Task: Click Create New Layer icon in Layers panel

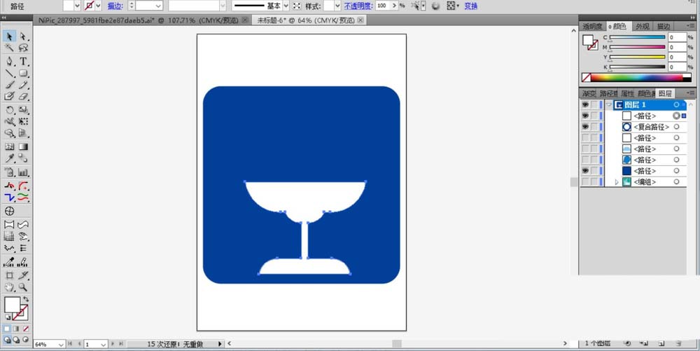Action: 661,343
